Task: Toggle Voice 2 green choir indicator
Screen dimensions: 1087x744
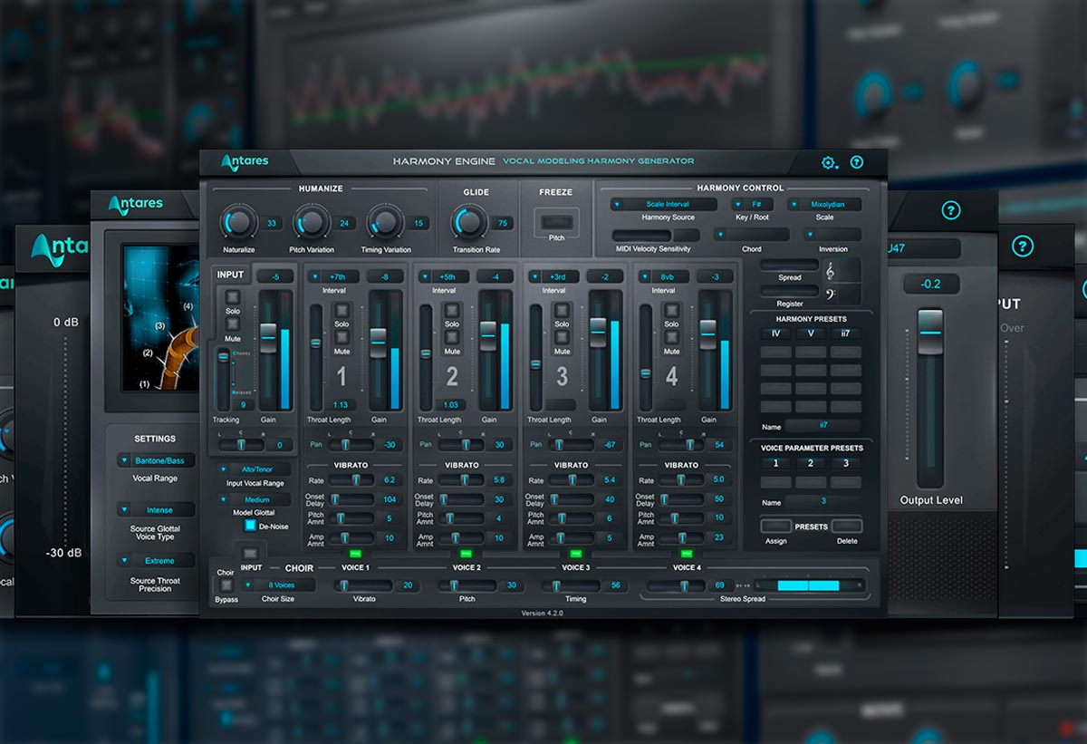Action: tap(466, 553)
